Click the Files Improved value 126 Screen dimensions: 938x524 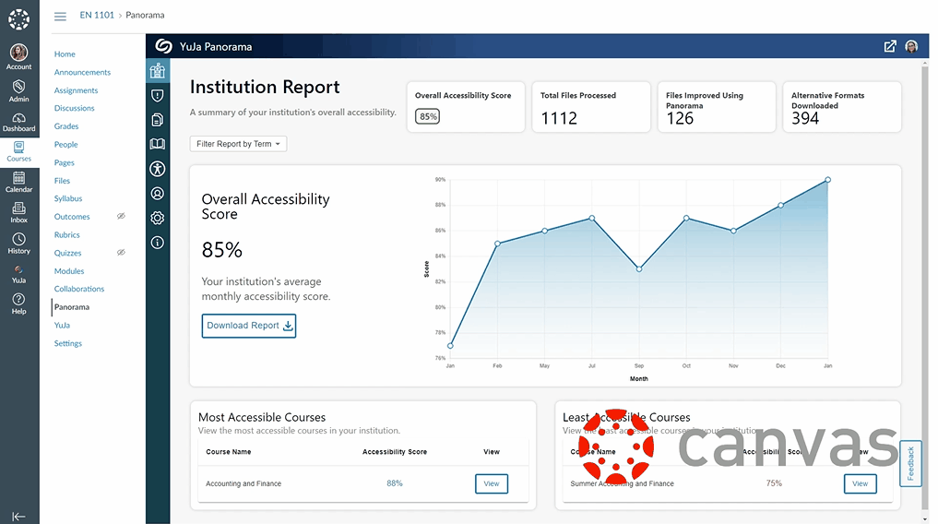pyautogui.click(x=680, y=118)
